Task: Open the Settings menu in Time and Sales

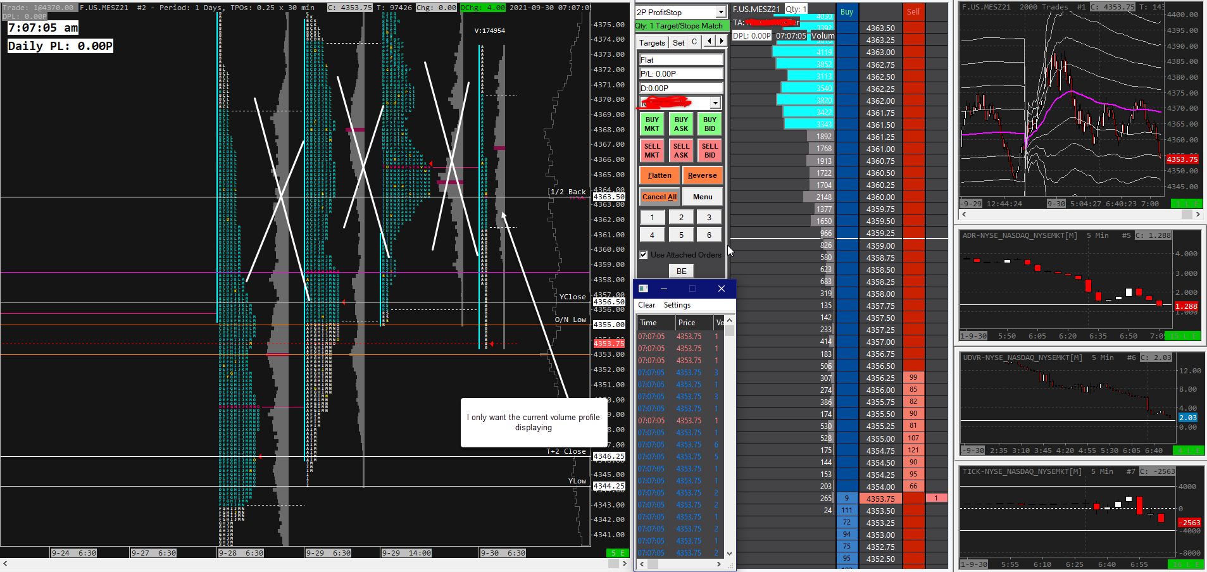Action: [677, 305]
